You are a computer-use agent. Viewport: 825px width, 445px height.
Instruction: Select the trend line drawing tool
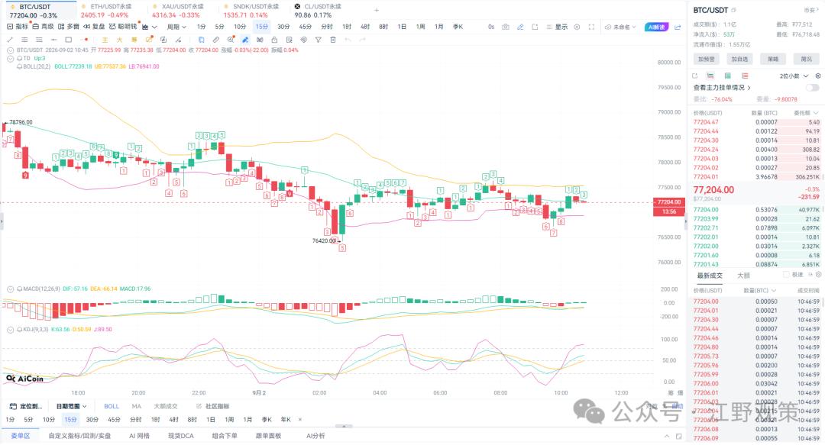(x=10, y=40)
